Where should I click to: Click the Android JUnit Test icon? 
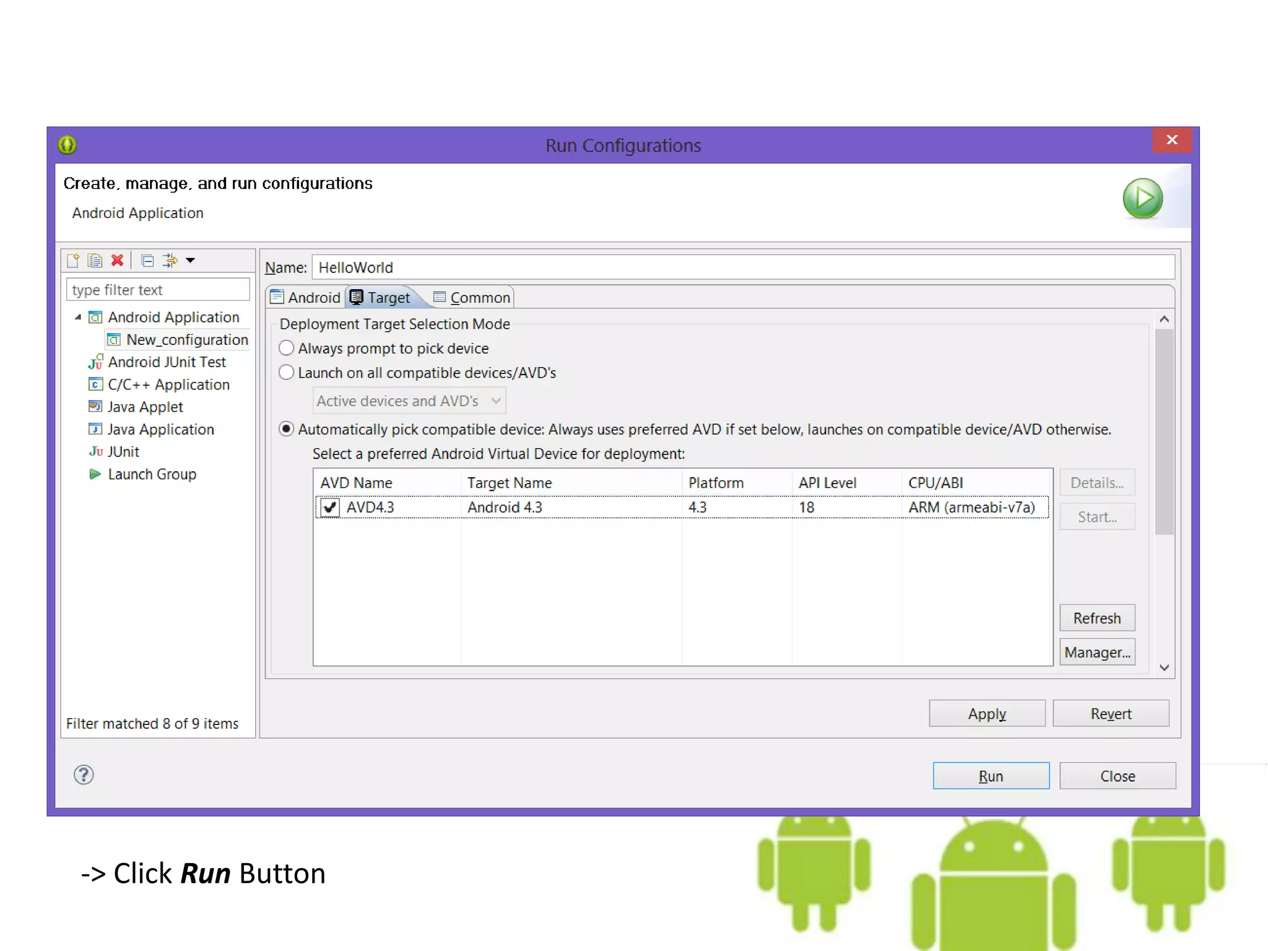pyautogui.click(x=95, y=362)
